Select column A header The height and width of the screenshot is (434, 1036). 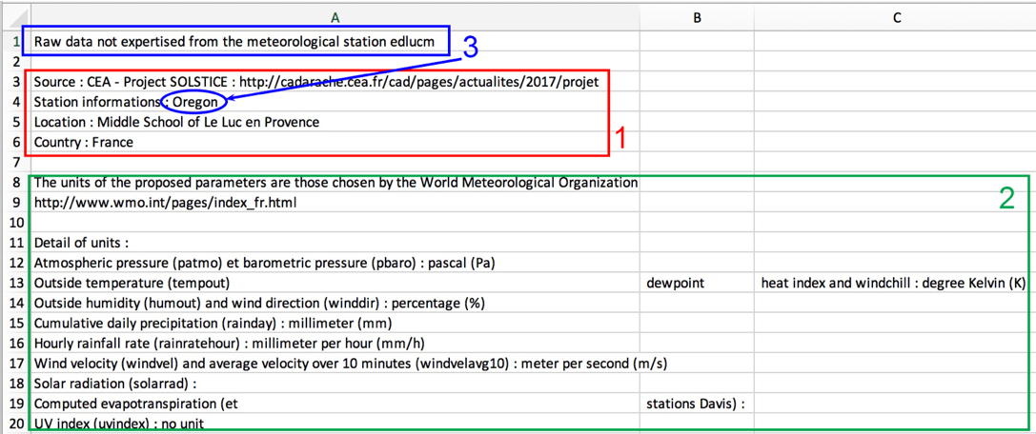pos(335,18)
